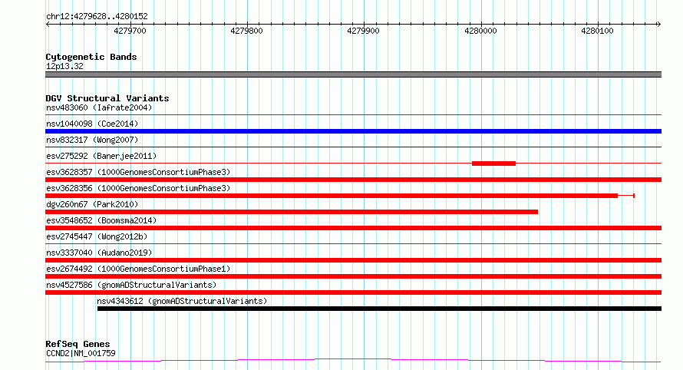Click the left scroll arrow on the ruler

pyautogui.click(x=48, y=25)
